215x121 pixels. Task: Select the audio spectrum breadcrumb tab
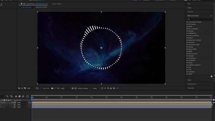pos(26,7)
